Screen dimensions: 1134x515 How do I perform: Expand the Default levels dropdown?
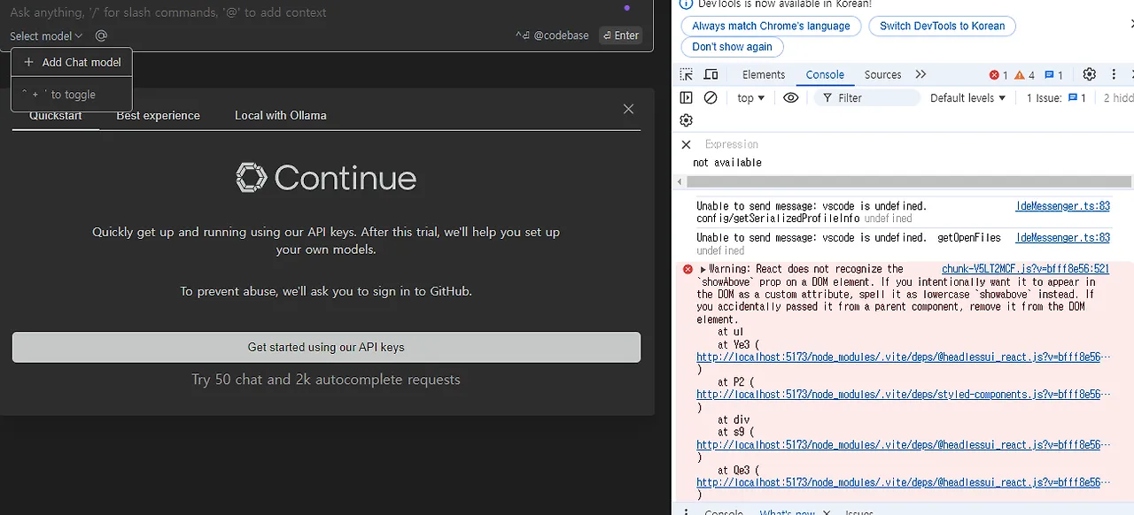(968, 98)
